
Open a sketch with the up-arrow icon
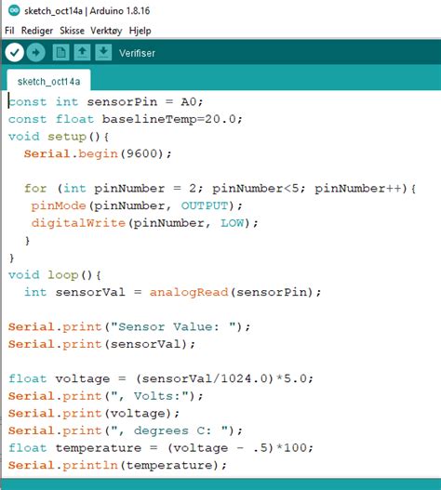[x=82, y=52]
